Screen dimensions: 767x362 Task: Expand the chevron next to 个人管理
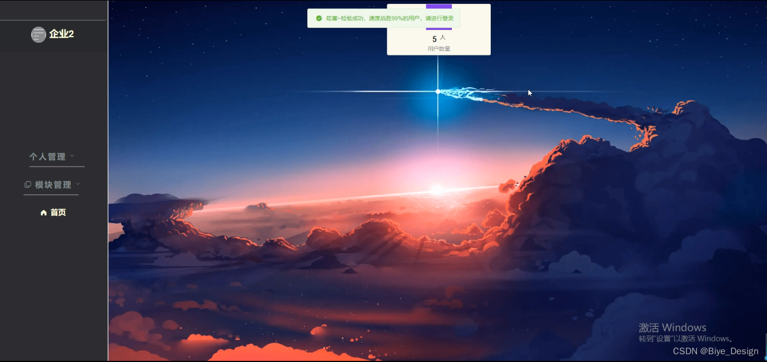72,156
